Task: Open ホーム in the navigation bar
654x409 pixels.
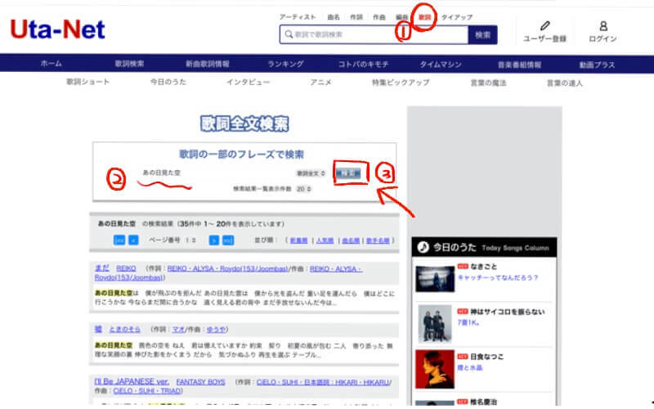Action: point(52,64)
